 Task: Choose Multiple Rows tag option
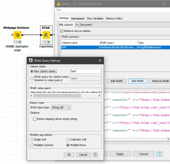(68, 145)
